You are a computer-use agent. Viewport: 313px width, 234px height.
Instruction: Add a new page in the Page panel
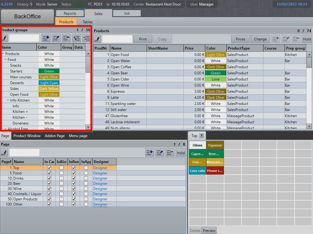[x=150, y=153]
